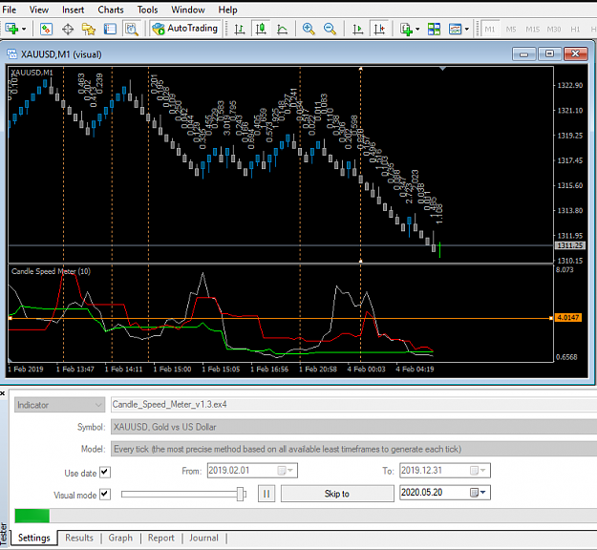Switch to line chart display

[282, 29]
